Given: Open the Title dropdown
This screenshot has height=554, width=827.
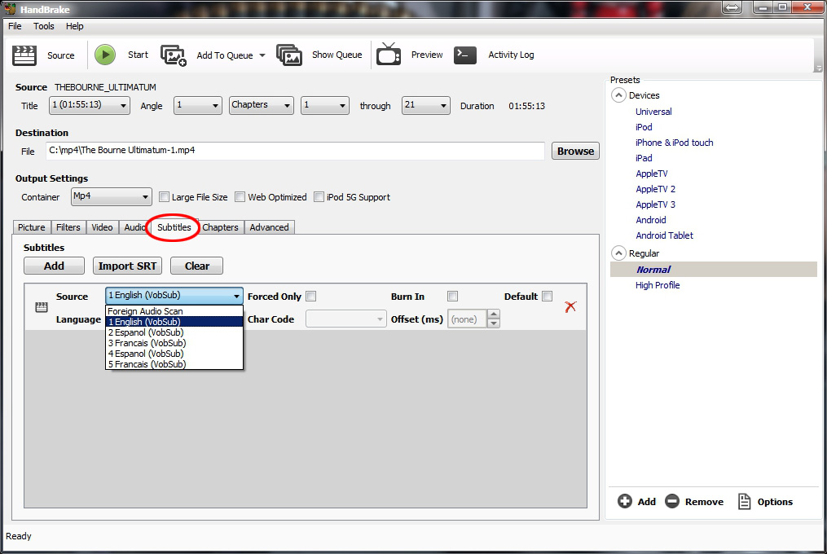Looking at the screenshot, I should click(90, 105).
